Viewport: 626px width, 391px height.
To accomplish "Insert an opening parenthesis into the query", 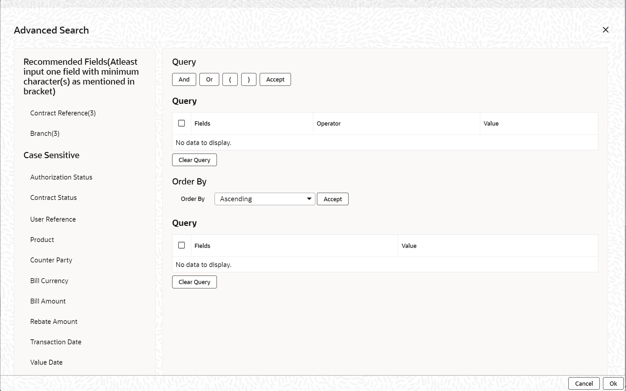I will 230,80.
